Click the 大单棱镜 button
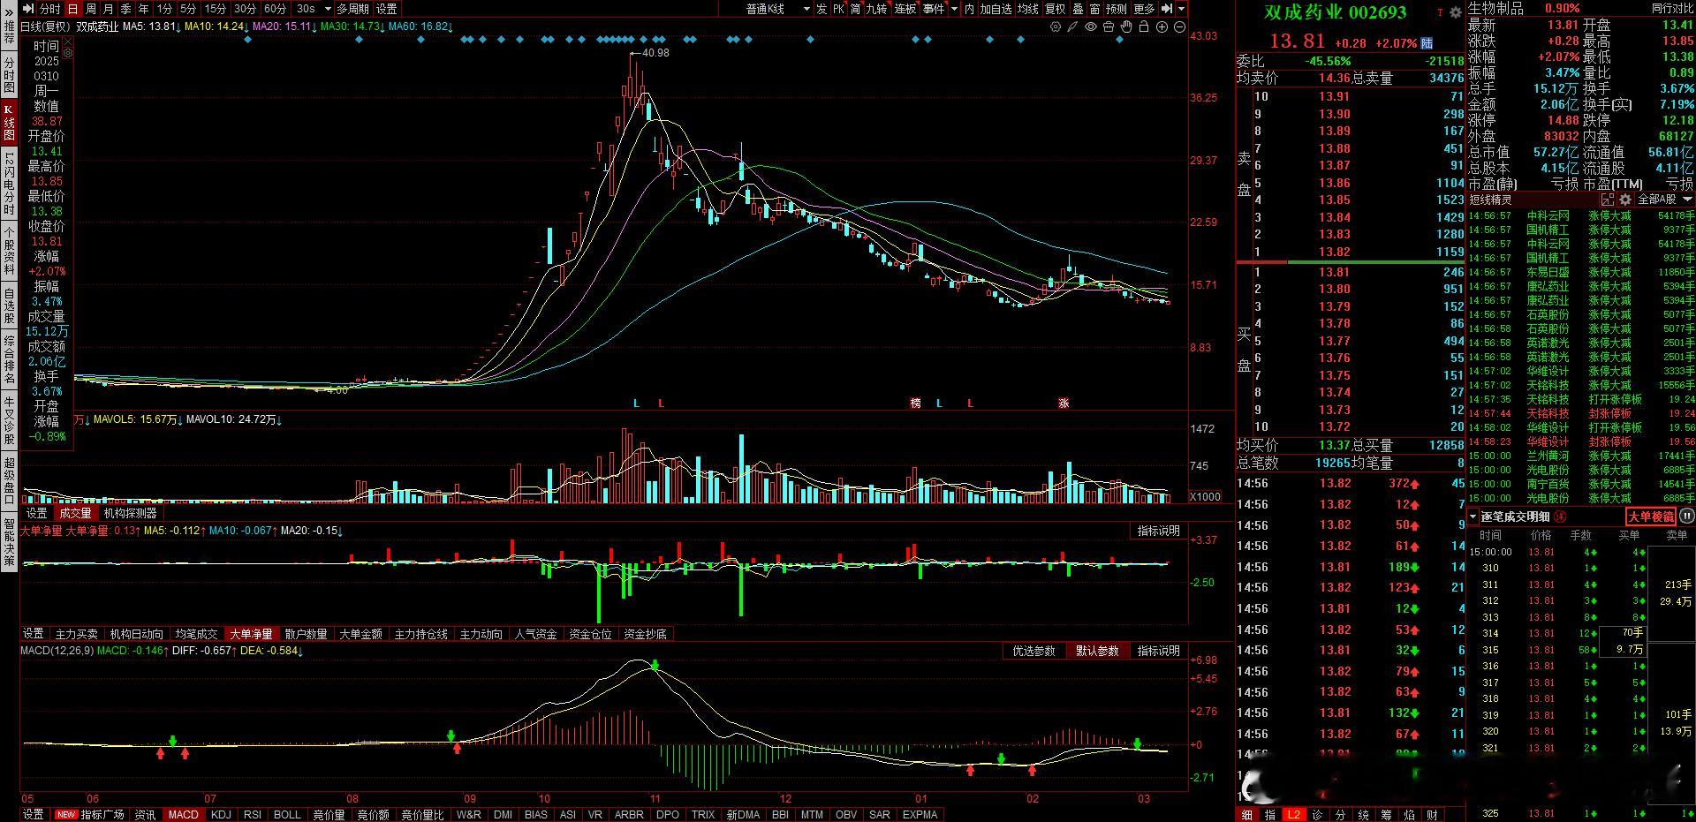Viewport: 1696px width, 822px height. 1651,517
